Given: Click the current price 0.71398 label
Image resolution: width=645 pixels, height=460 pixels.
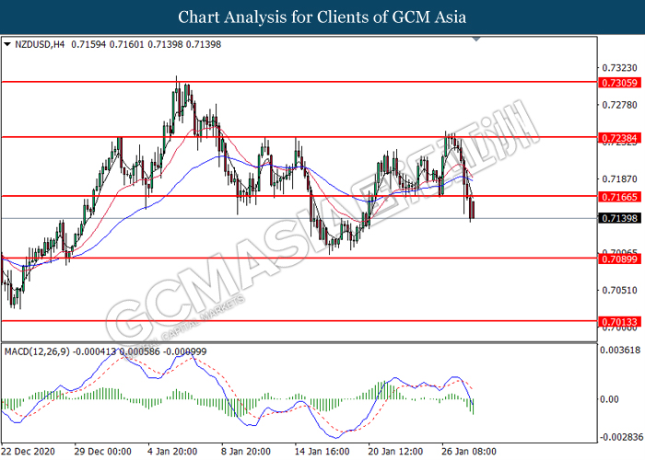Looking at the screenshot, I should click(x=619, y=218).
